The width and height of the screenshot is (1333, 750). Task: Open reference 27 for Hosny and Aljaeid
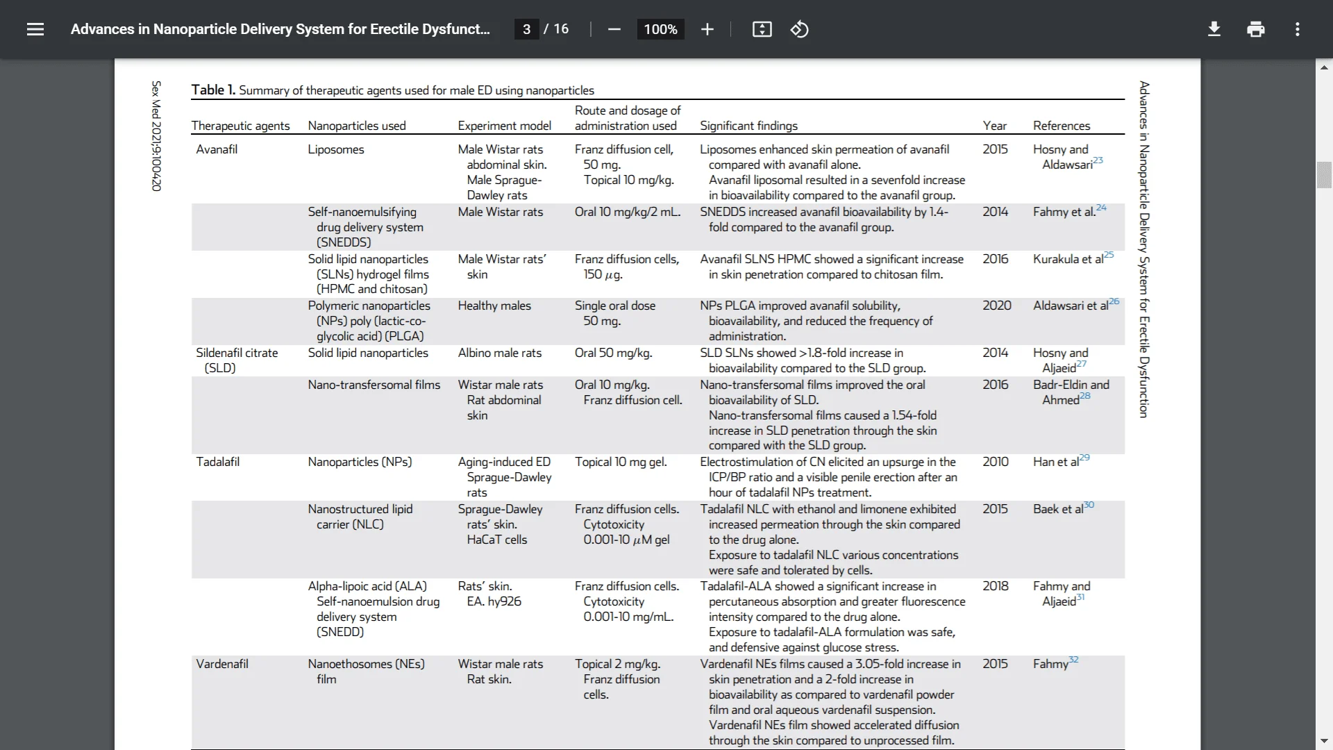[1082, 364]
